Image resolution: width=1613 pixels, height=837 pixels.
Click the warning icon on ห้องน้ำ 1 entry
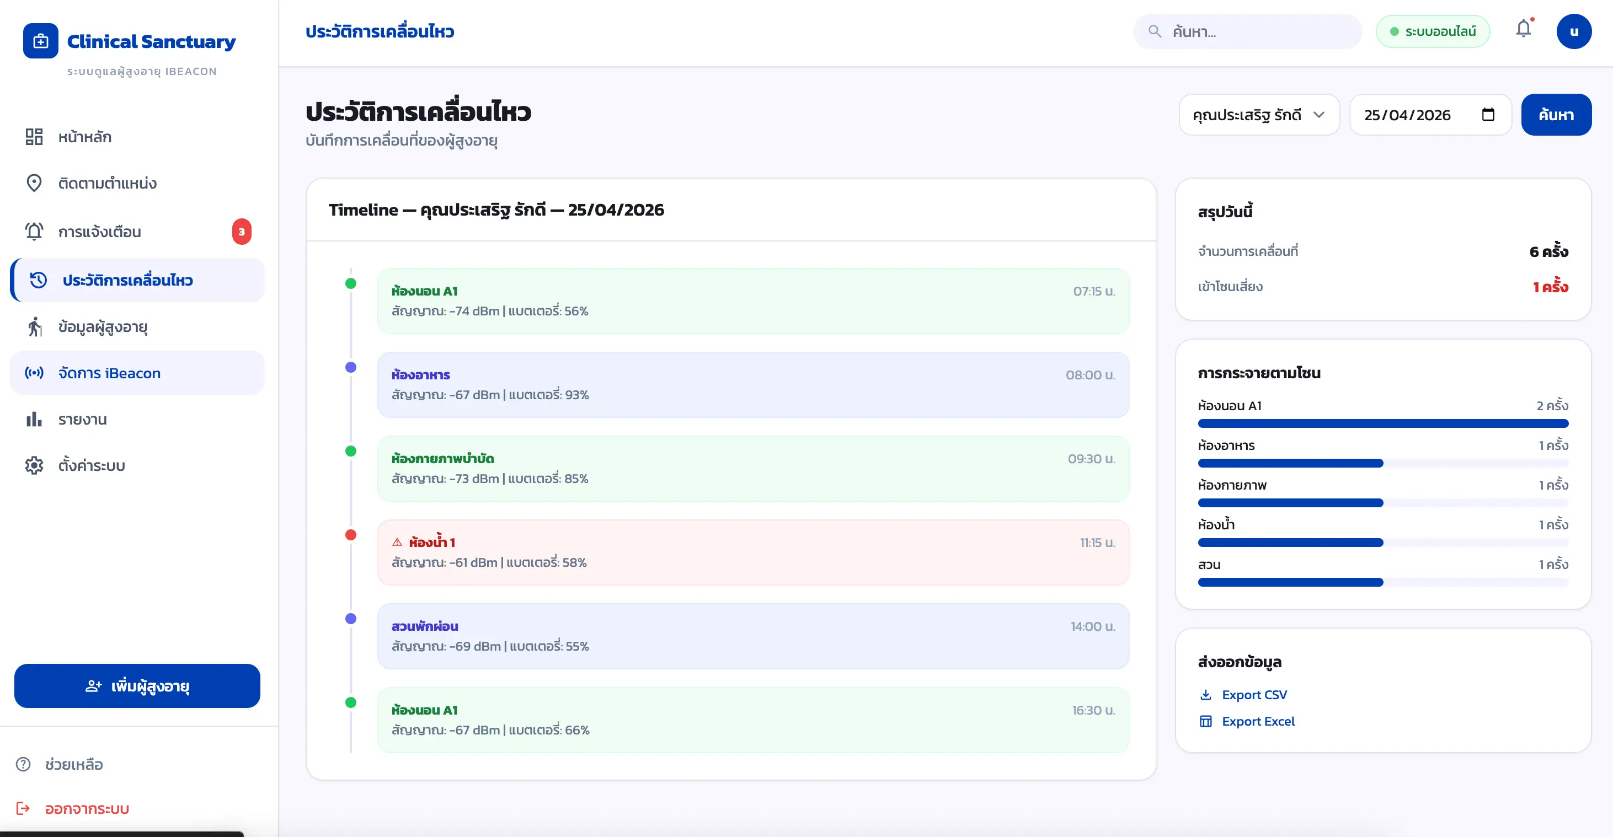tap(397, 542)
